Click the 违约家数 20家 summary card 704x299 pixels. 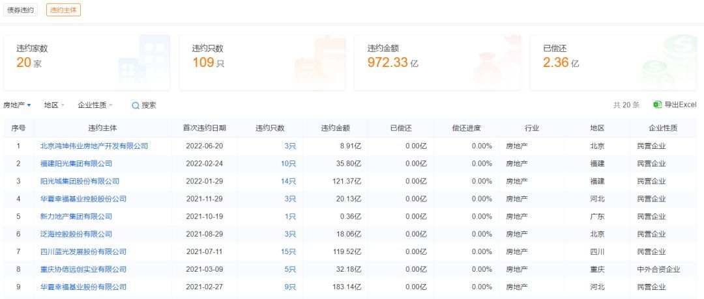(x=87, y=62)
